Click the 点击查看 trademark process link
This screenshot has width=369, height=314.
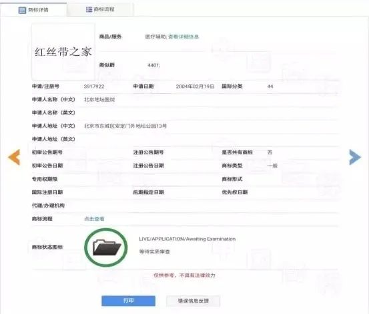(x=94, y=219)
